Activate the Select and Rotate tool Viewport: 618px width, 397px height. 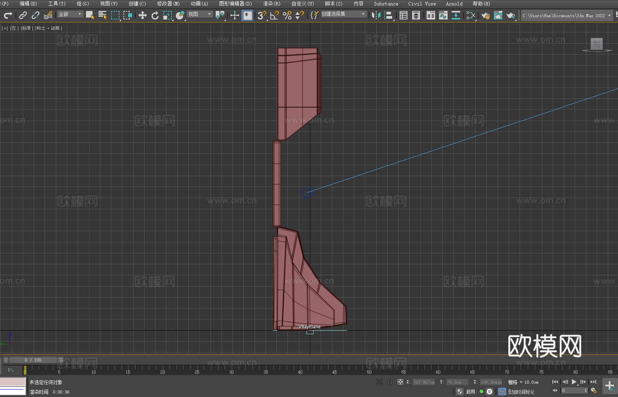click(155, 15)
